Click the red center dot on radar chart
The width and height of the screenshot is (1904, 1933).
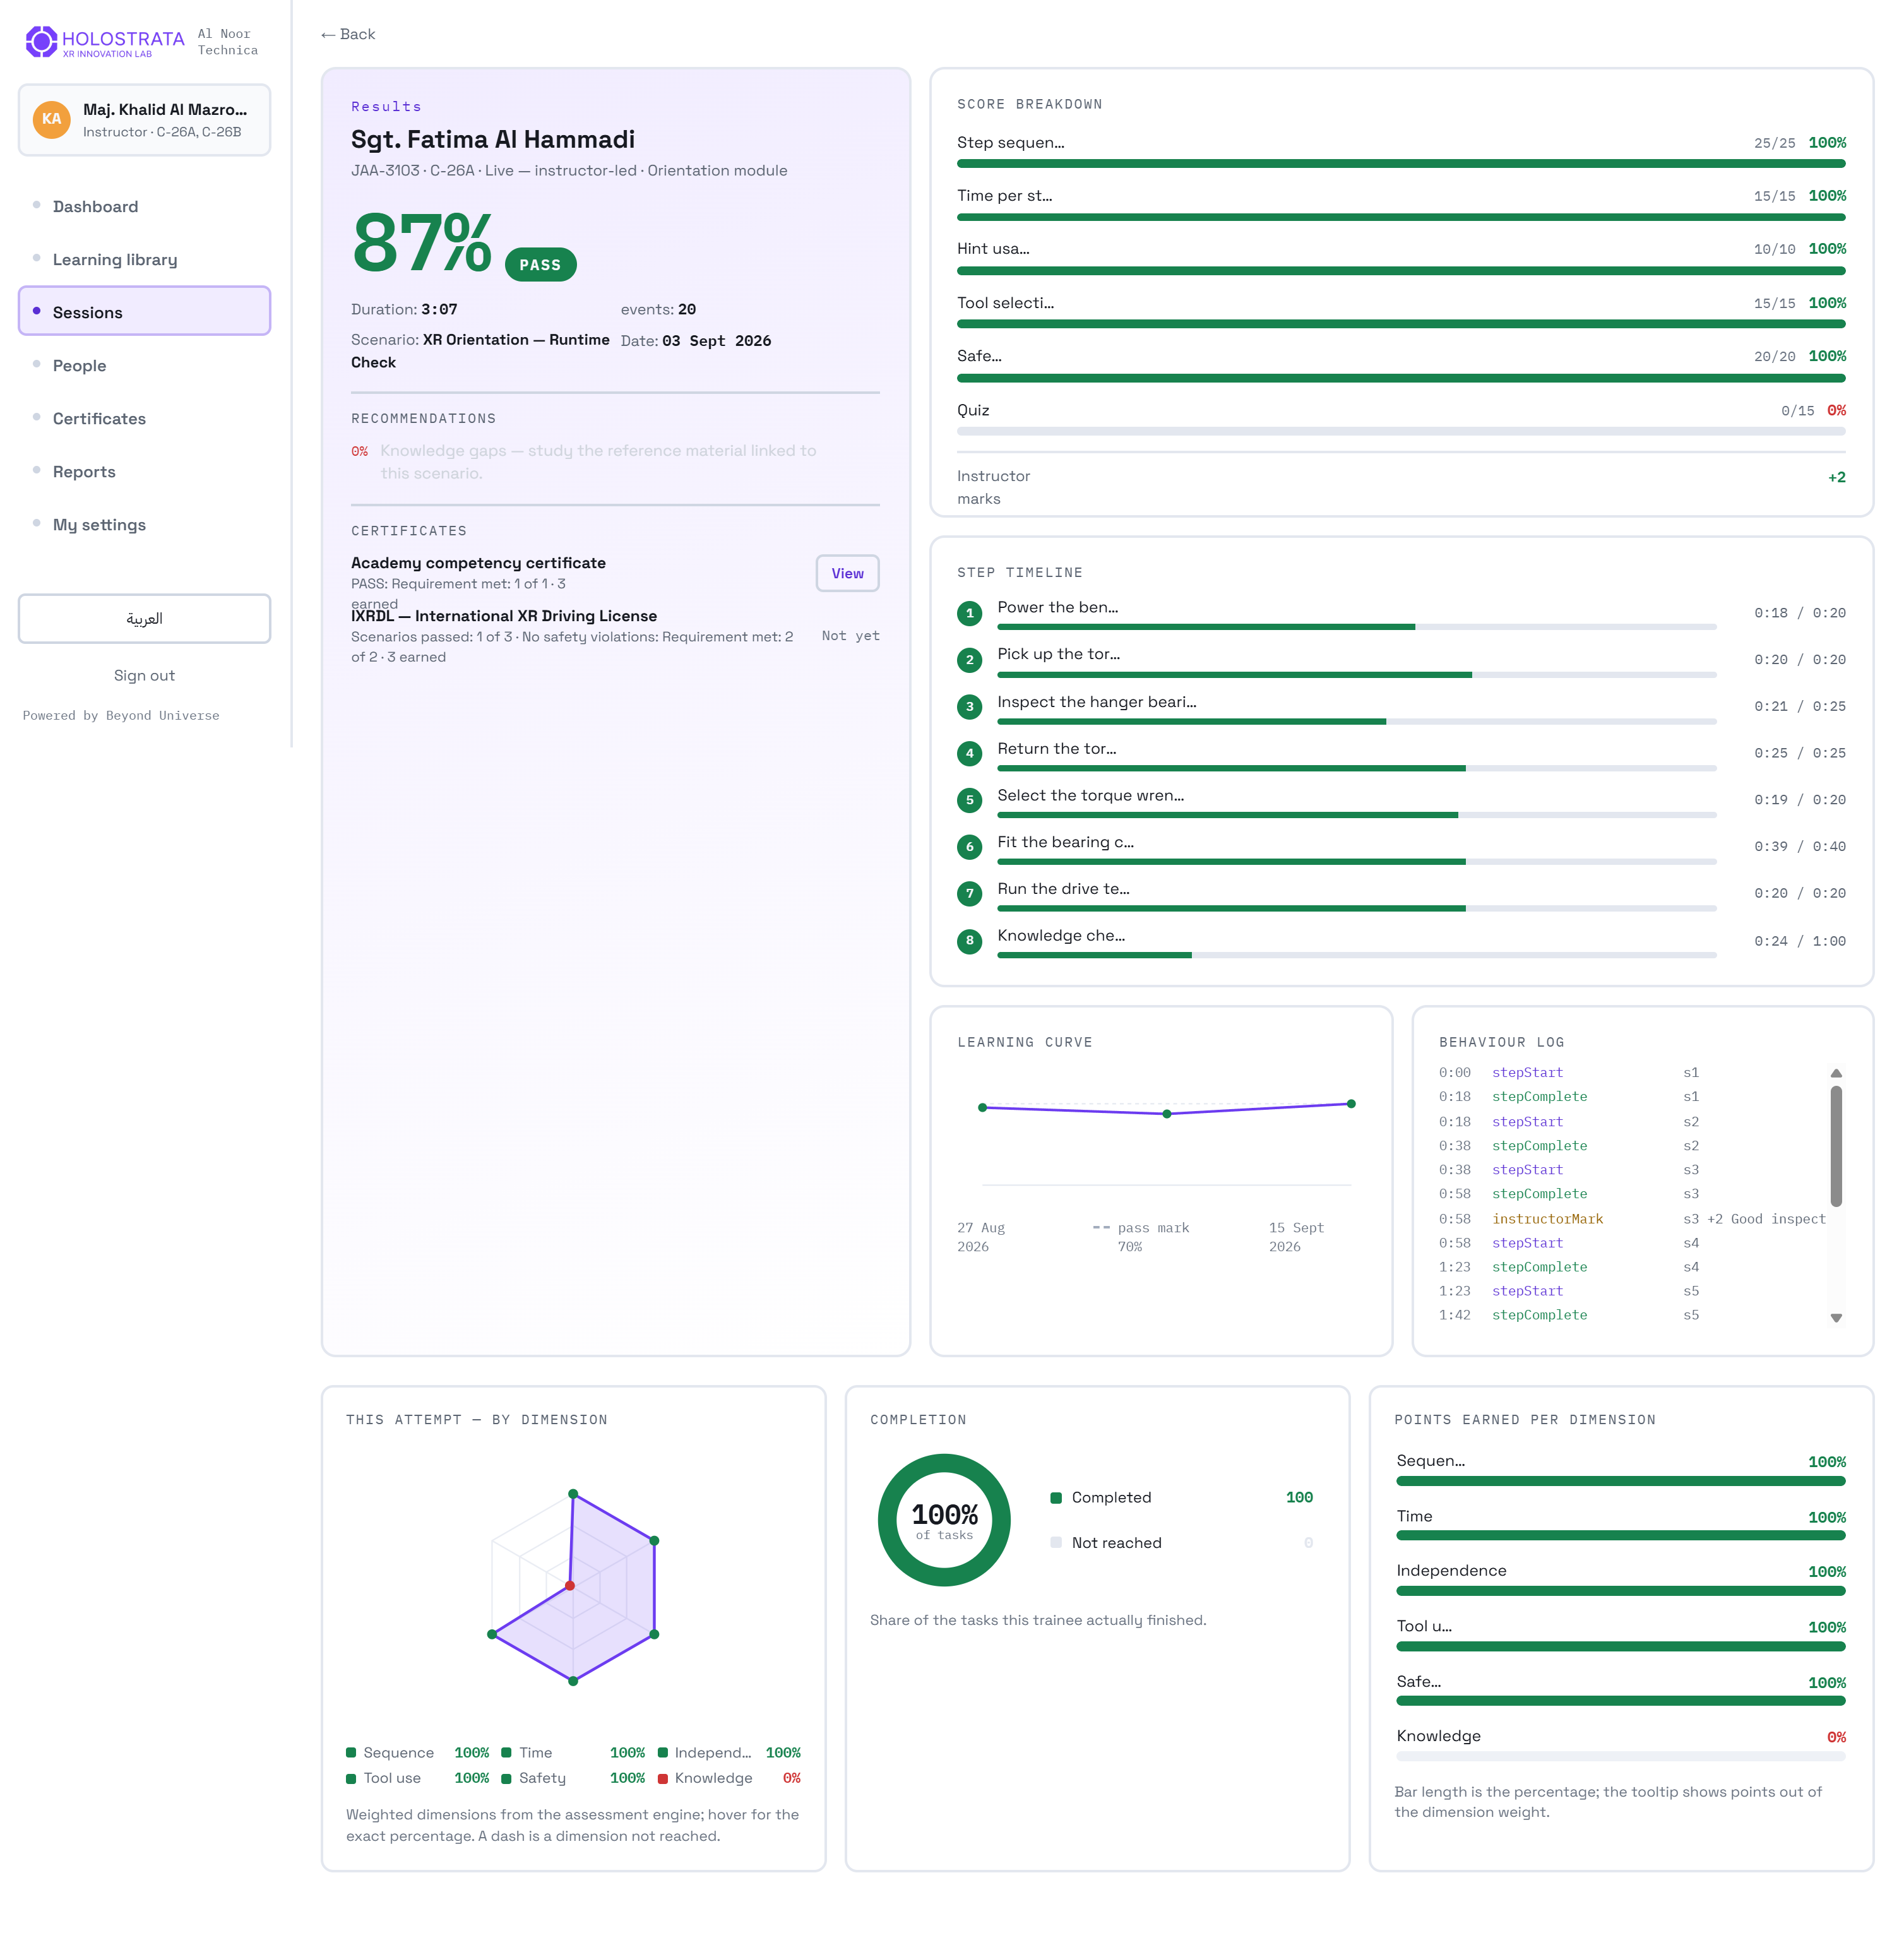tap(570, 1586)
